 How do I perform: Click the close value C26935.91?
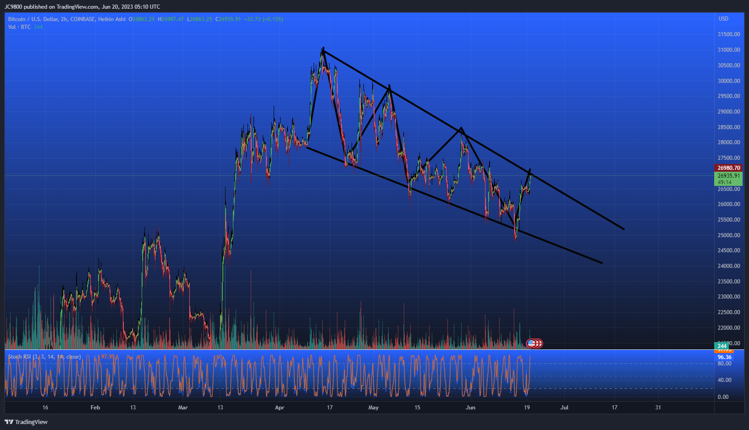pyautogui.click(x=228, y=19)
